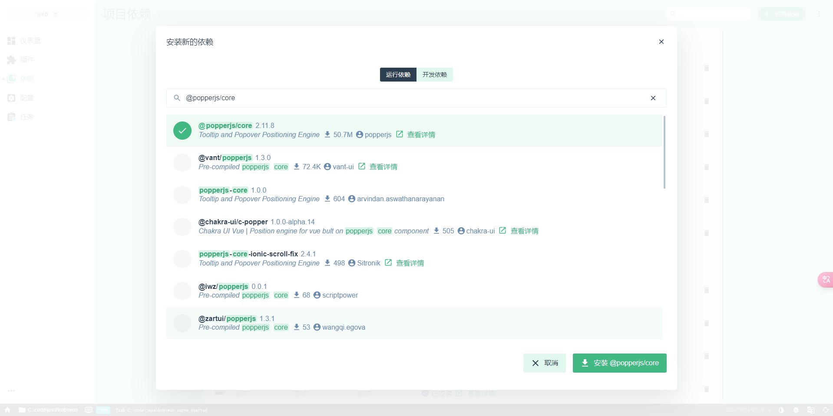Screen dimensions: 833x416
Task: Select the @iwz/popperjs package circle
Action: [182, 291]
